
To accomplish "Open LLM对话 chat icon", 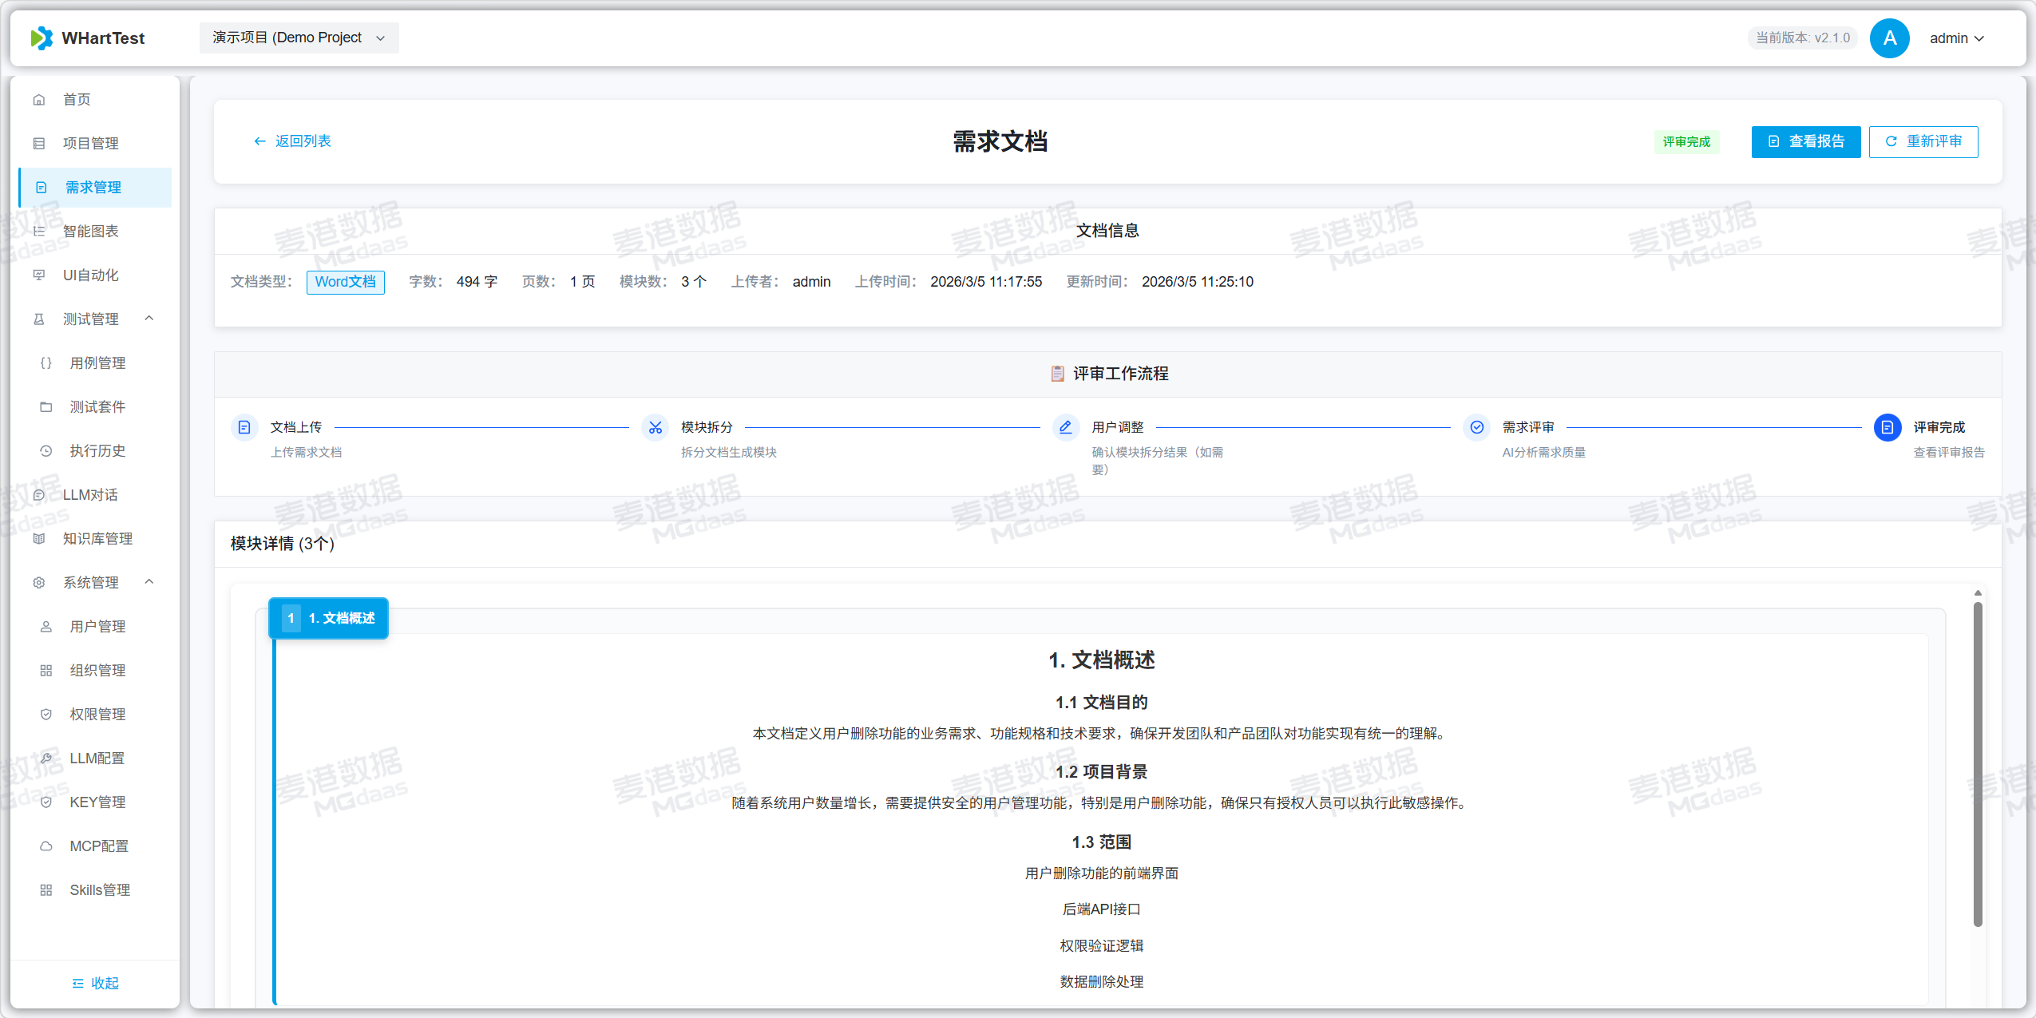I will (x=39, y=494).
